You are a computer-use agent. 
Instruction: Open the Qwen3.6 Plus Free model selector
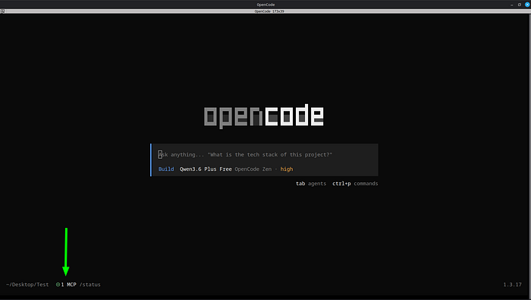206,169
